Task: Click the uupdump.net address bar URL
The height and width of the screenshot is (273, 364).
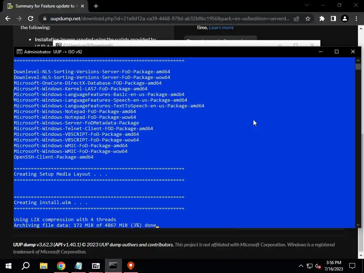Action: pyautogui.click(x=170, y=18)
